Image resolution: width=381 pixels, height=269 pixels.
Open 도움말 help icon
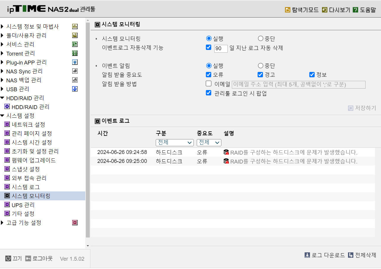click(x=355, y=10)
